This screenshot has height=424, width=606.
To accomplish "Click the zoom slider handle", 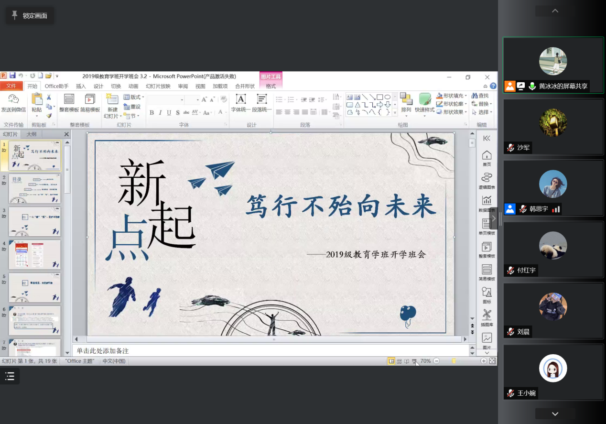I will [454, 361].
